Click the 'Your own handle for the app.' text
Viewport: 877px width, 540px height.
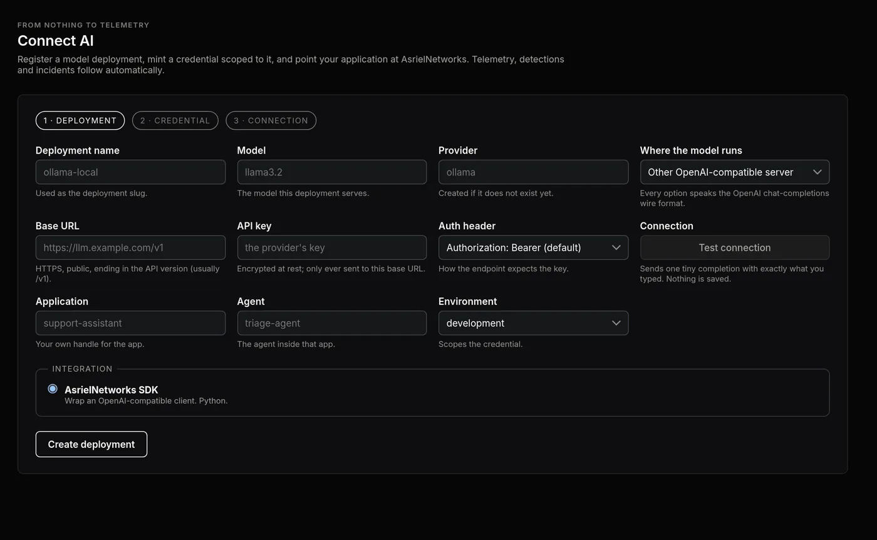tap(90, 344)
